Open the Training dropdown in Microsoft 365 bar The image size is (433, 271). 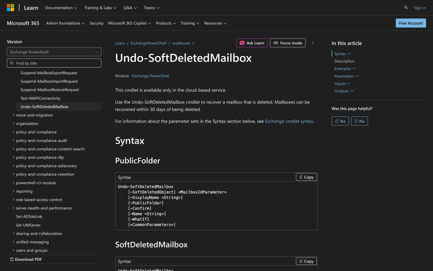pyautogui.click(x=190, y=23)
